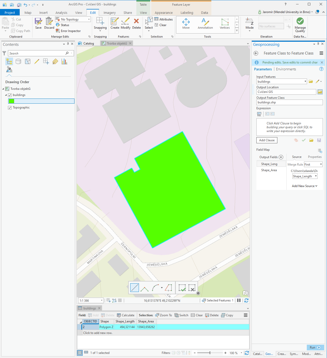Select the Move tool in Tools group
This screenshot has width=327, height=358.
[x=186, y=23]
